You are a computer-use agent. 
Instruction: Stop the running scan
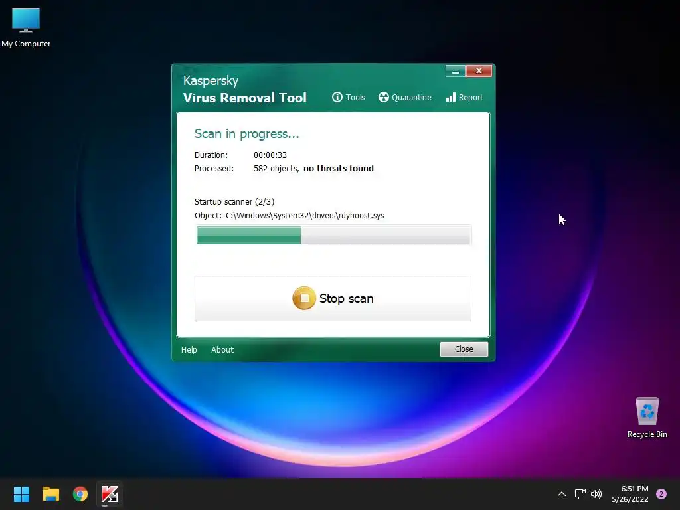tap(333, 298)
